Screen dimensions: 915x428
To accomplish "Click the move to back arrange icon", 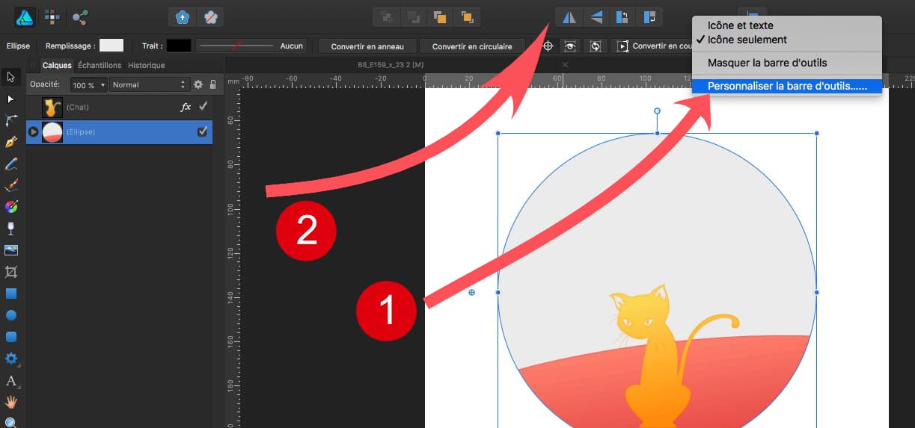I will [x=387, y=16].
